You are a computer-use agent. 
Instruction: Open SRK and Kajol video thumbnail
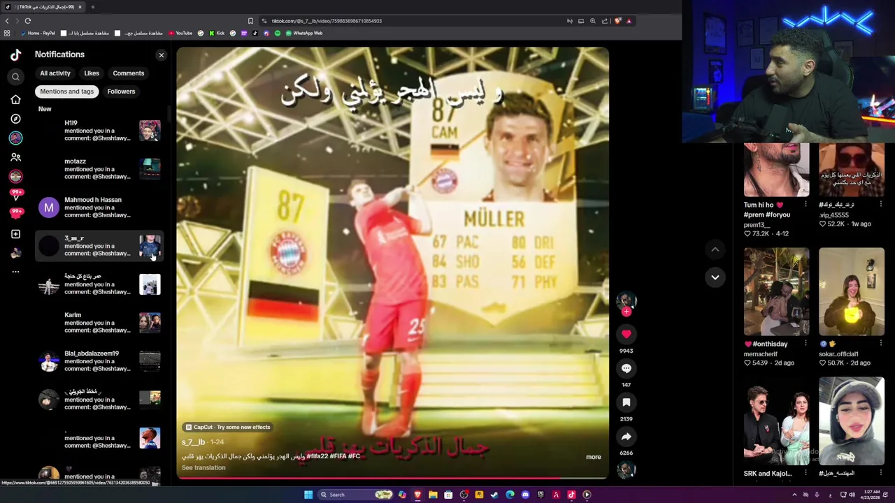click(x=776, y=421)
